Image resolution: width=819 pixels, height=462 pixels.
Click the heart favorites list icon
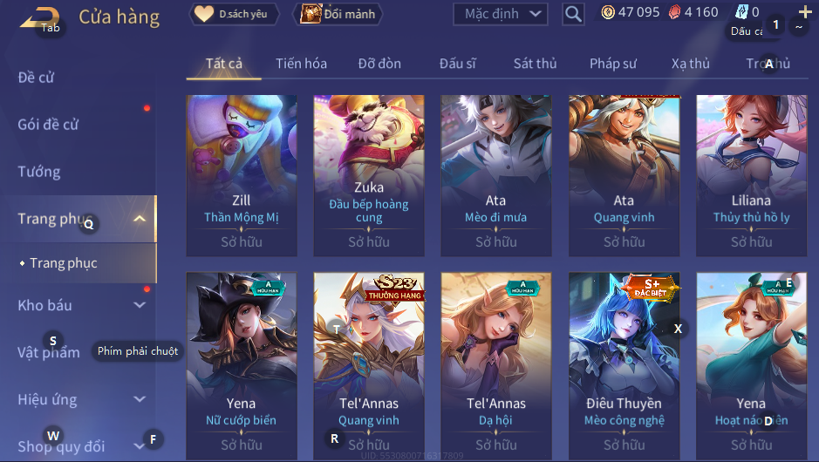coord(204,14)
